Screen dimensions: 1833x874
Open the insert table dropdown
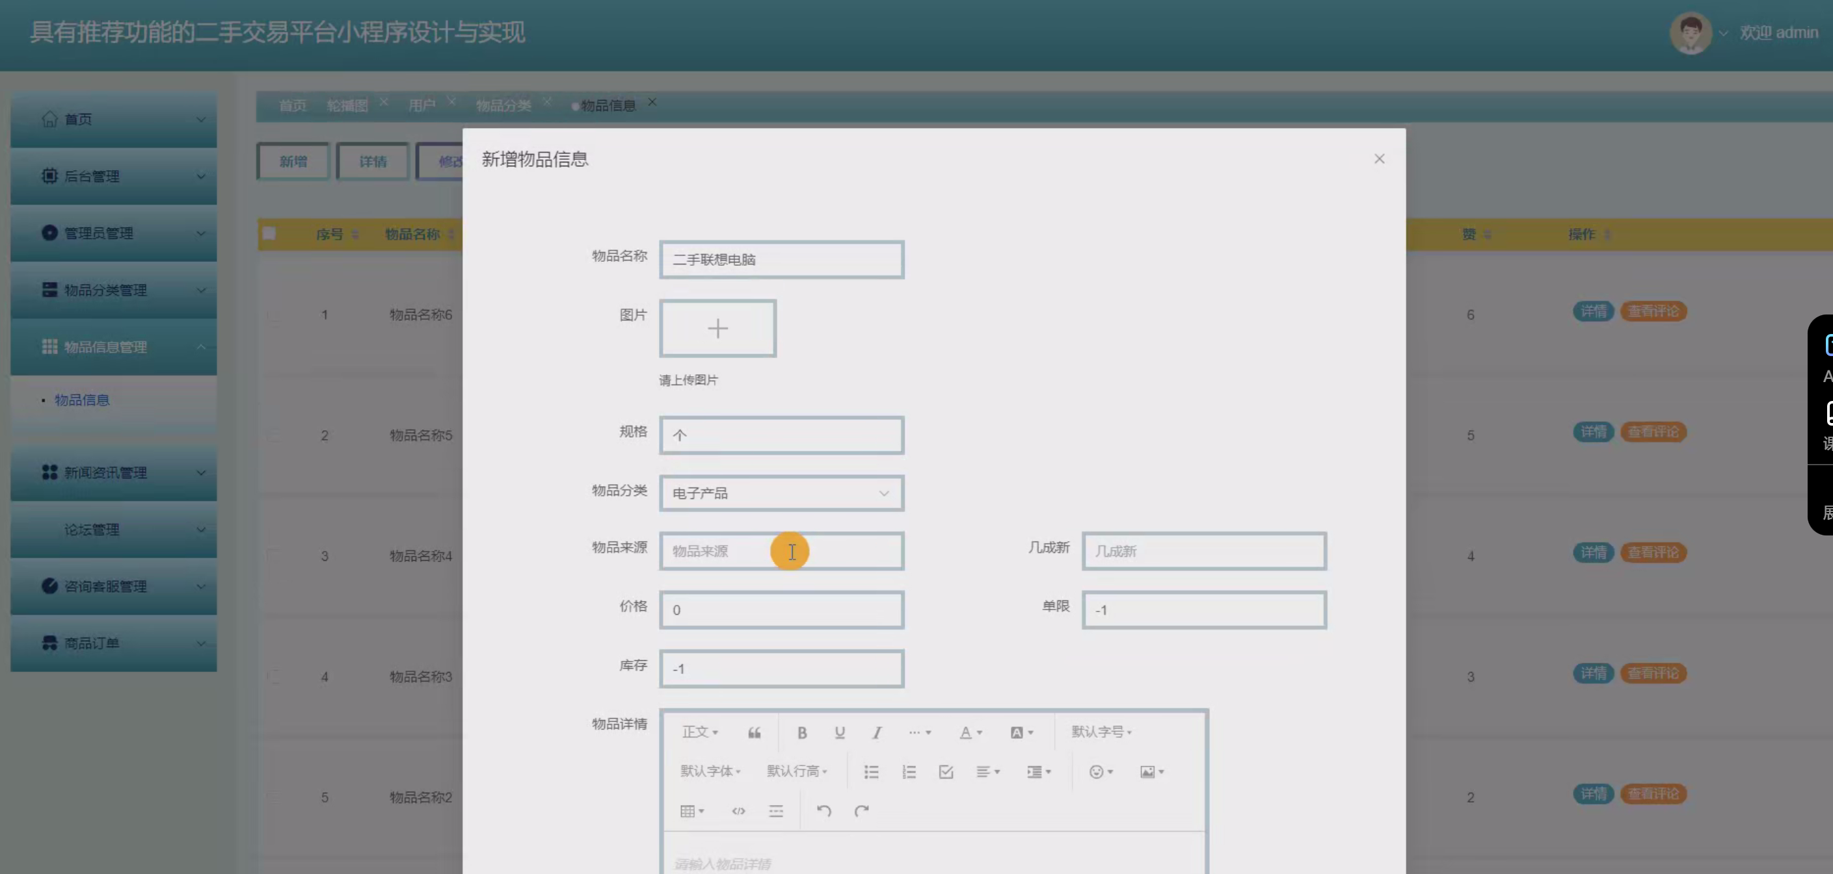click(691, 811)
